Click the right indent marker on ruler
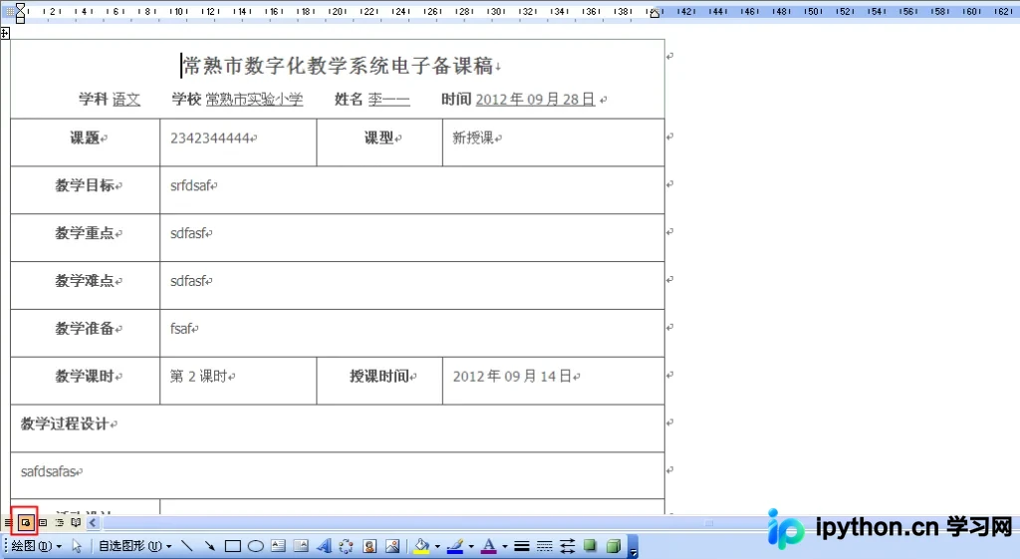 654,13
